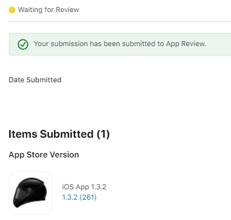Click the word Submitted in Date Submitted

(x=44, y=80)
